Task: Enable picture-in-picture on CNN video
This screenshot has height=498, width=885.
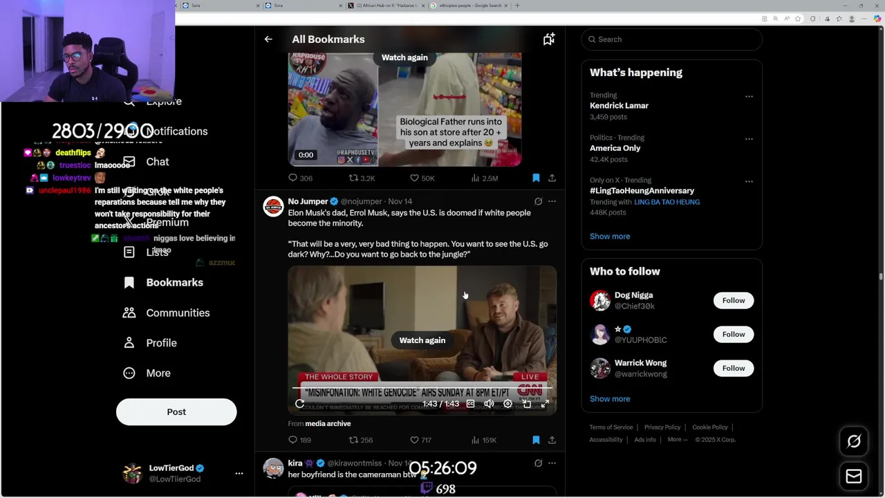Action: (x=526, y=404)
